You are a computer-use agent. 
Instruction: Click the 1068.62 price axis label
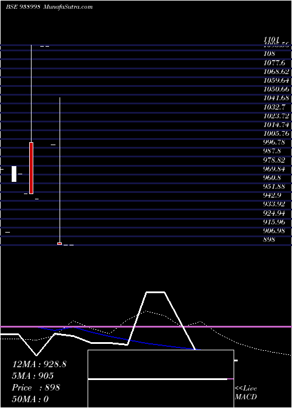276,72
